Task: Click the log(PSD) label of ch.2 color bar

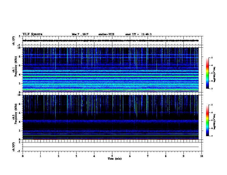Action: (x=214, y=122)
